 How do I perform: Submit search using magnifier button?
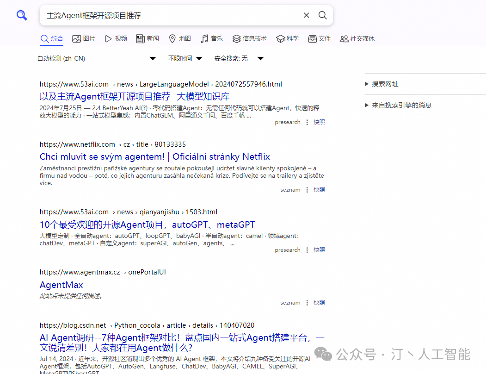pyautogui.click(x=323, y=15)
